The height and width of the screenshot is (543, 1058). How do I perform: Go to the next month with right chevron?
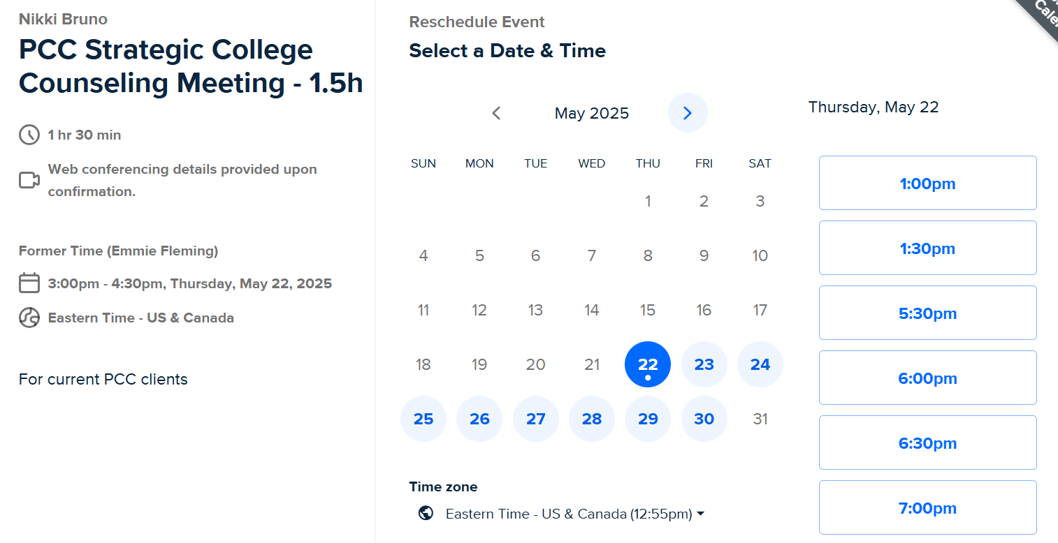[688, 113]
